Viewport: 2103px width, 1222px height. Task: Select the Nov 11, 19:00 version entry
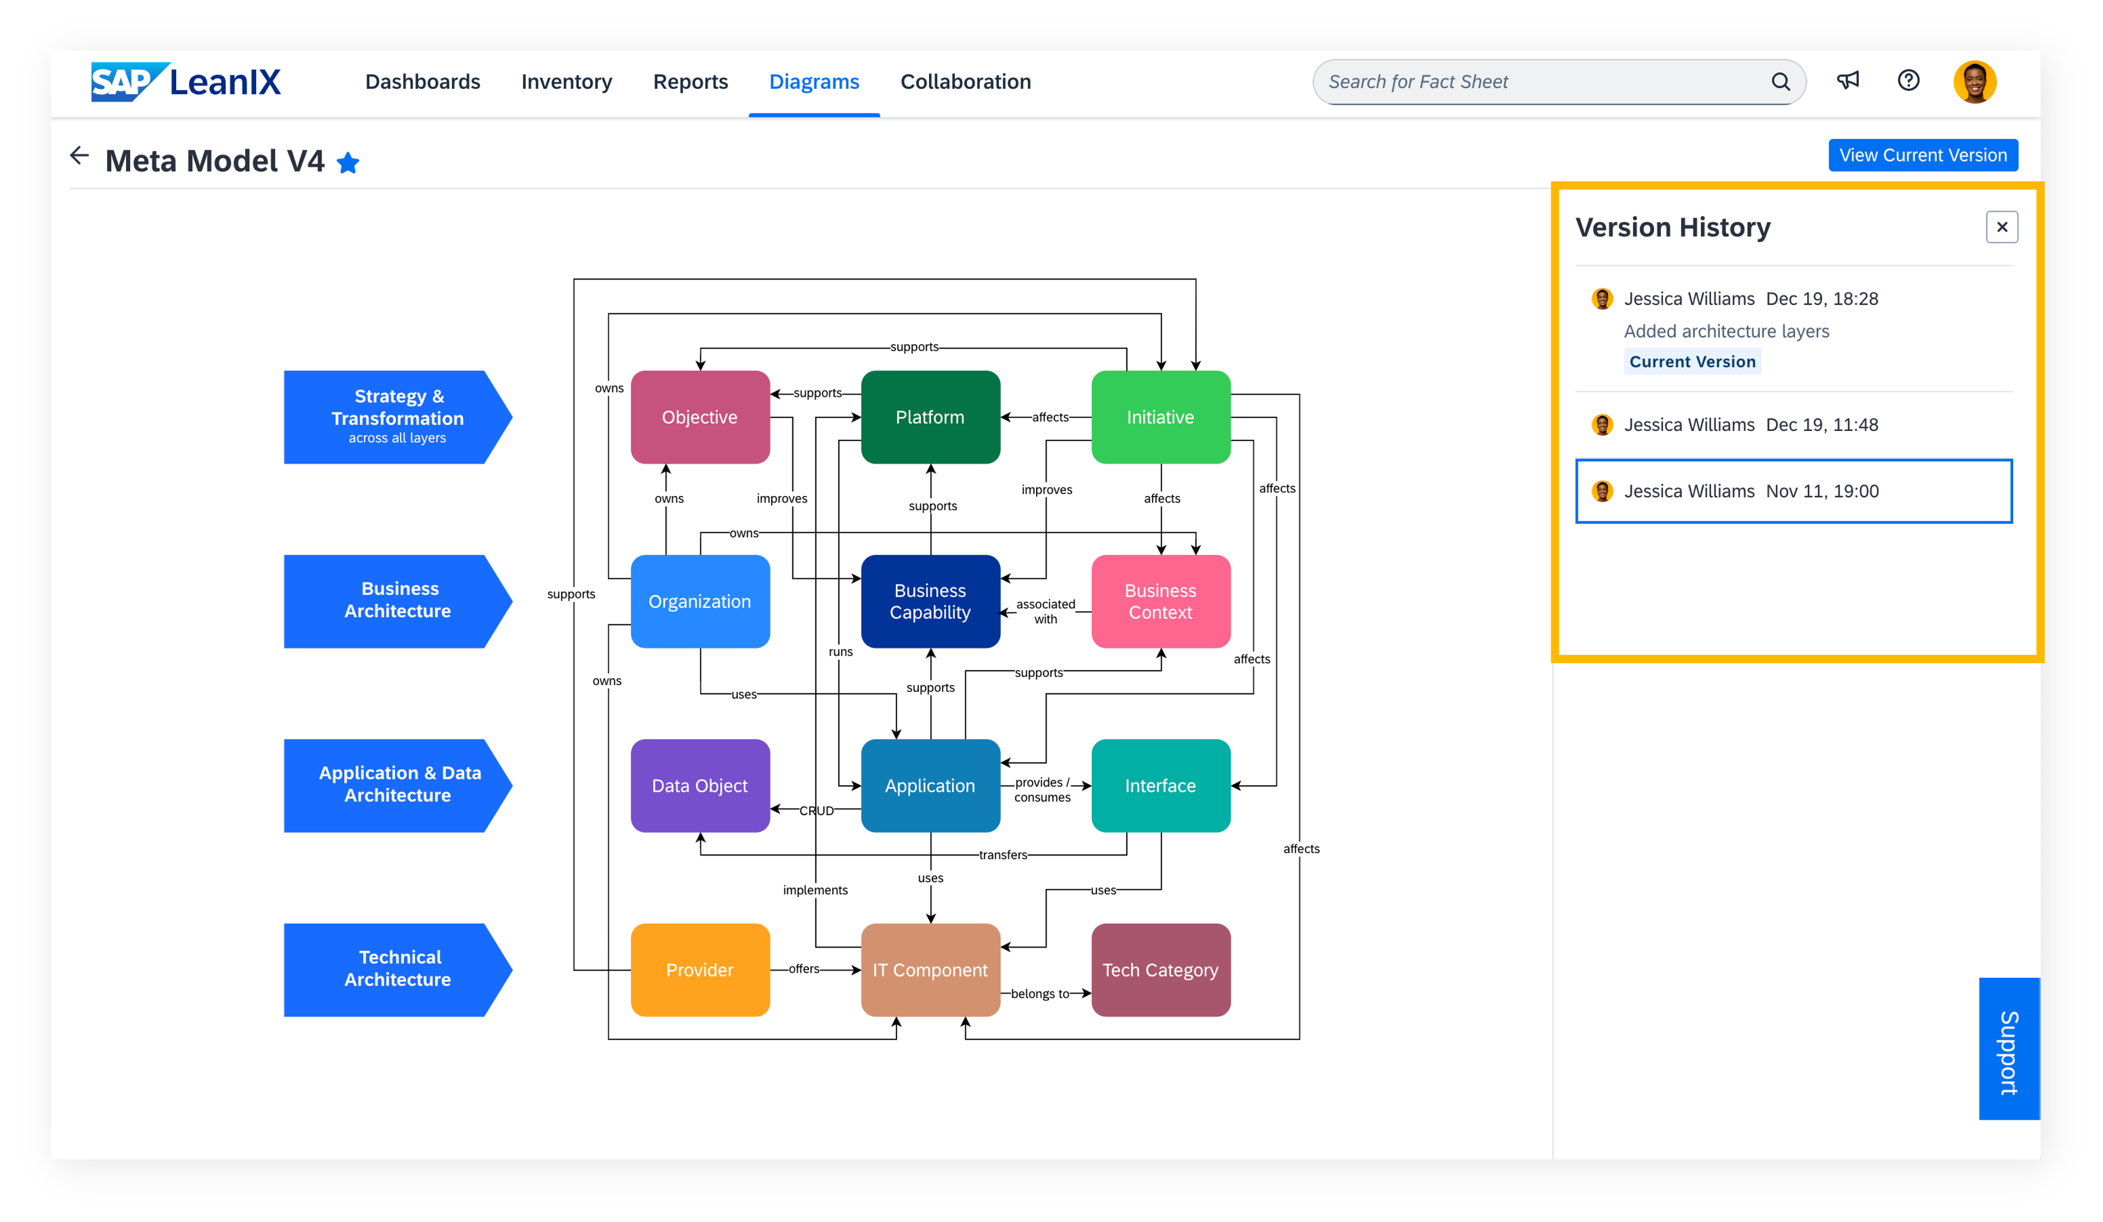click(x=1793, y=491)
